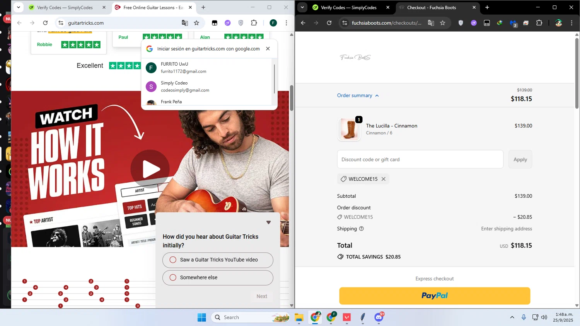
Task: Close Free Online Guitar Lessons tab
Action: 190,7
